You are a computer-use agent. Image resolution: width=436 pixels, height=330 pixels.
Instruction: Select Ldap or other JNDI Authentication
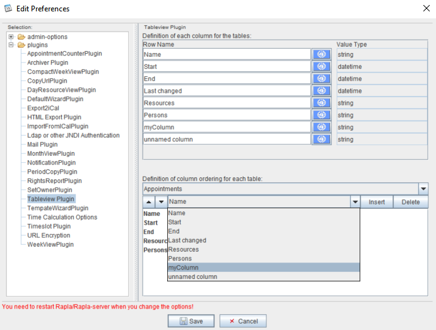coord(73,135)
